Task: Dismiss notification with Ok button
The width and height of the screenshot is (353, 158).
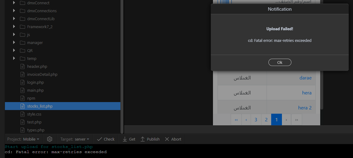Action: (x=280, y=62)
